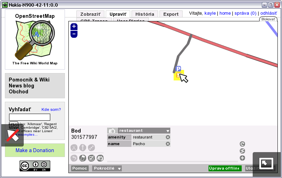282x178 pixels.
Task: Click the Blokovať button
Action: point(268,19)
